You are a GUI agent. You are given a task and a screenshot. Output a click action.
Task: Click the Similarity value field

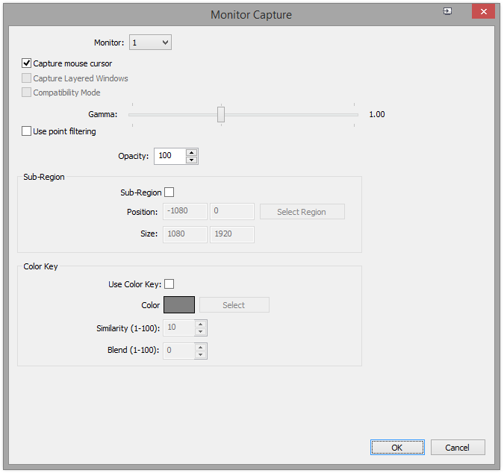[178, 328]
